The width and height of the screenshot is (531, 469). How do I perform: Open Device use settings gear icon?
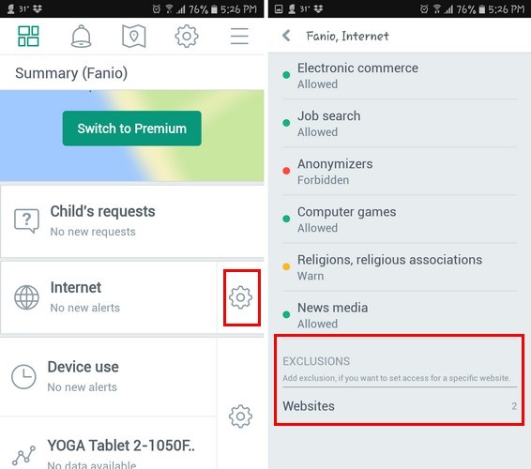(240, 416)
